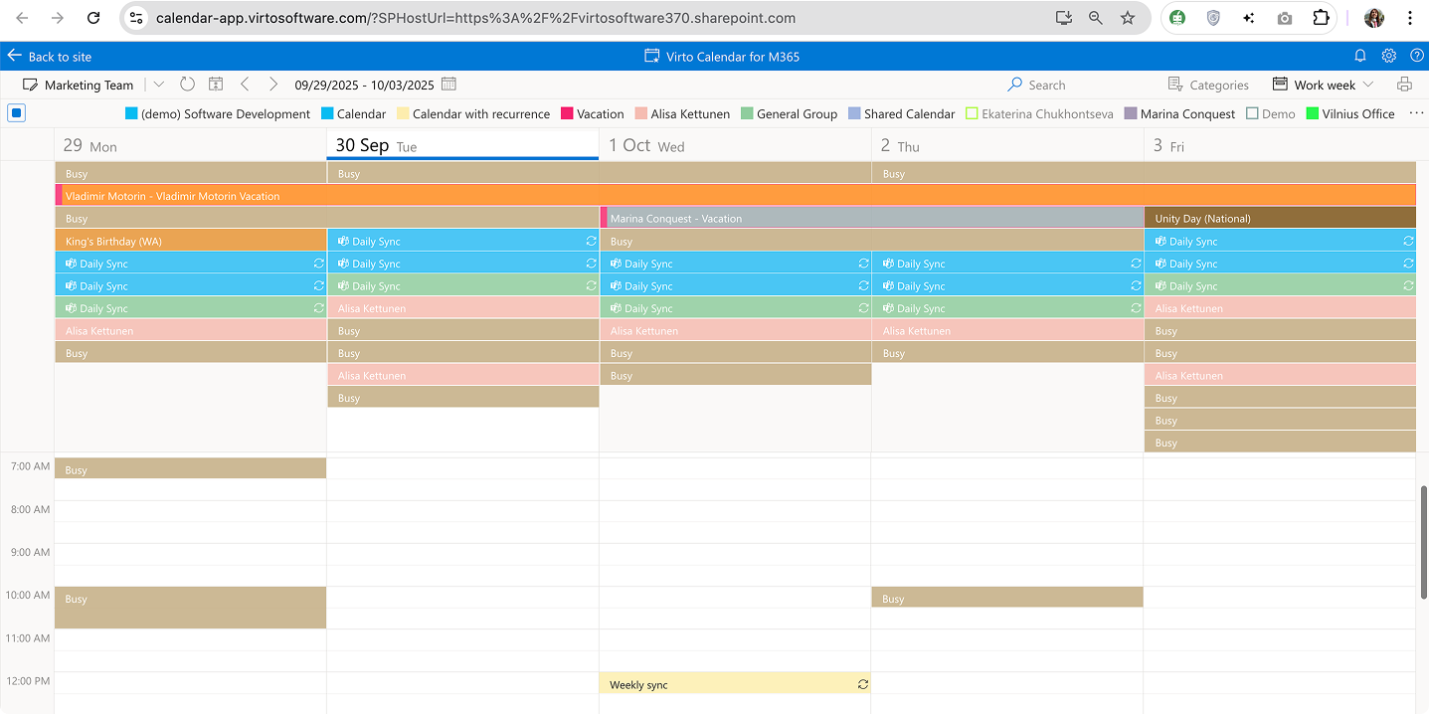This screenshot has height=714, width=1429.
Task: Toggle the Vacation calendar color swatch
Action: click(568, 114)
